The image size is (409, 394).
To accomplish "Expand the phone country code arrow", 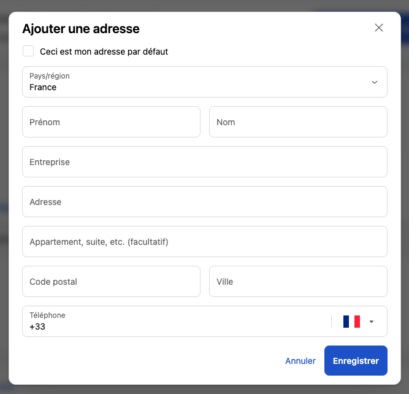I will pyautogui.click(x=371, y=322).
